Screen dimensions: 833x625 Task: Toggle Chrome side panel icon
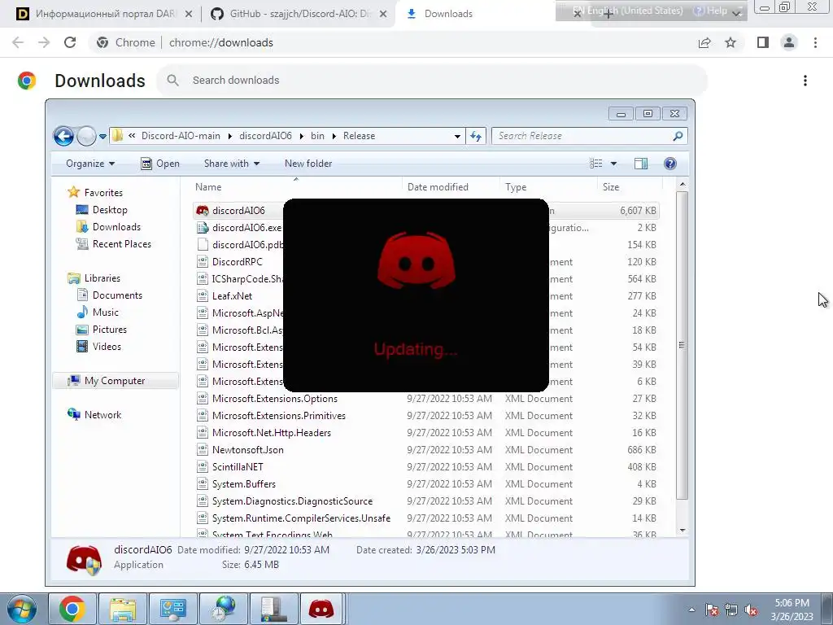coord(763,42)
